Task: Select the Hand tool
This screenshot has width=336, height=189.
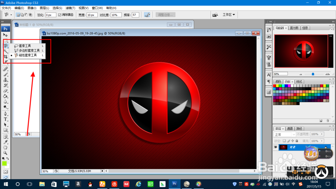Action: coord(6,147)
